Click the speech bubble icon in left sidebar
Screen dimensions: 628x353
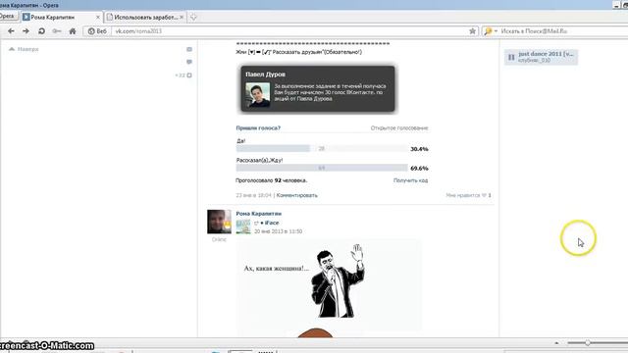(189, 62)
